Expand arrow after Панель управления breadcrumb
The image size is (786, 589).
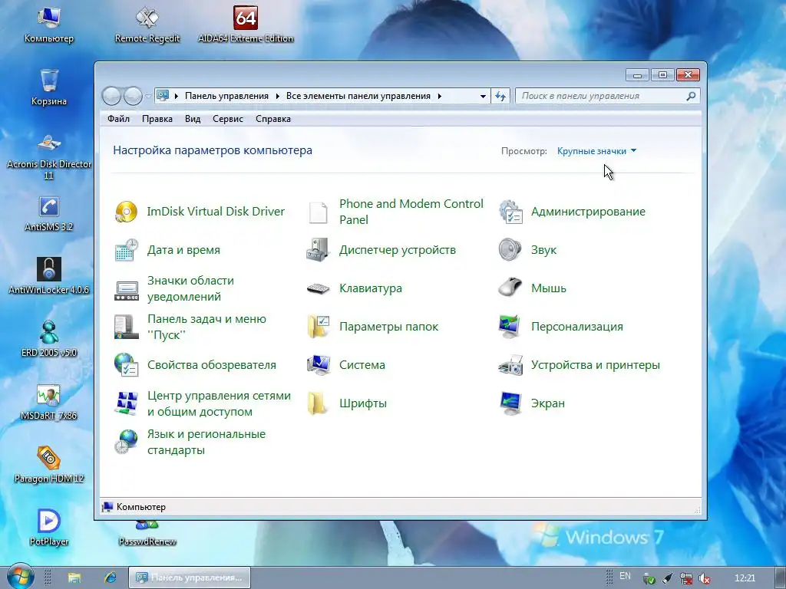tap(277, 96)
